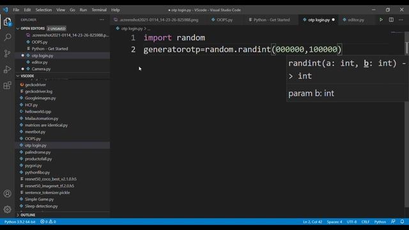Open the Terminal menu

point(99,10)
